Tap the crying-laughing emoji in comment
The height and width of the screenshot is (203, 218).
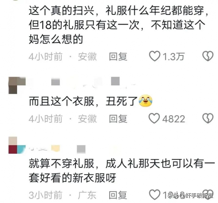[145, 101]
